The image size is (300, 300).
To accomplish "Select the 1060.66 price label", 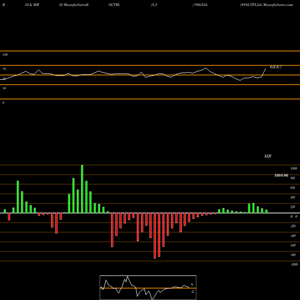I will click(281, 175).
